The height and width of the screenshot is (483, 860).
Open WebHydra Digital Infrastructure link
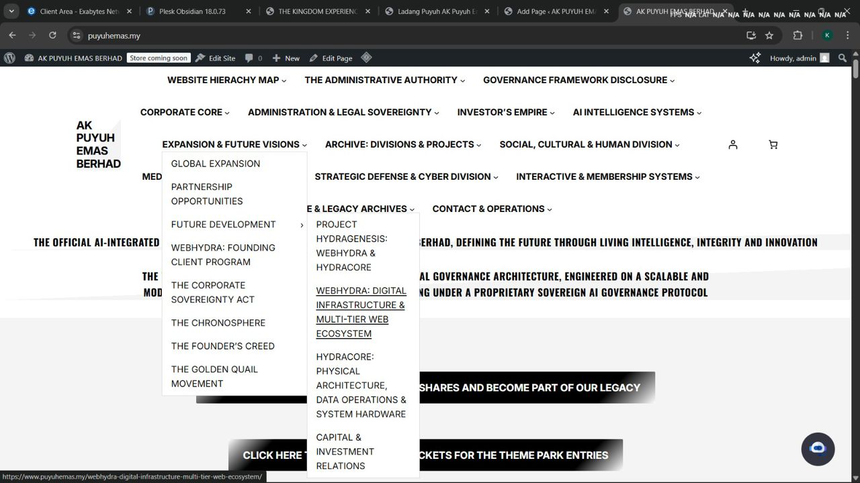[x=361, y=312]
